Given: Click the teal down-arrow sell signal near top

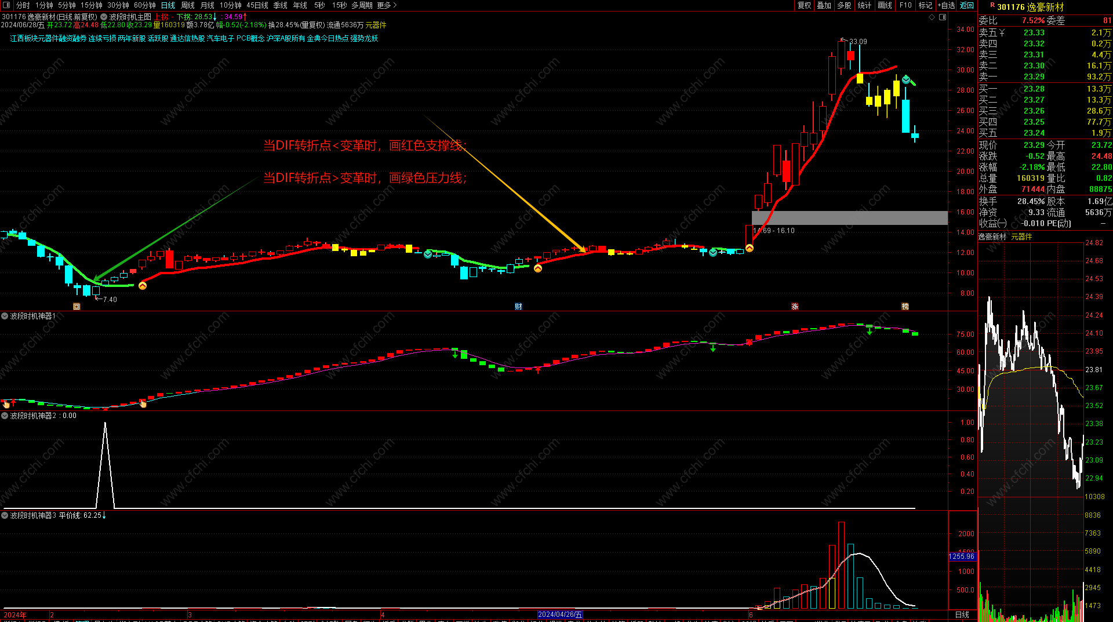Looking at the screenshot, I should coord(906,79).
